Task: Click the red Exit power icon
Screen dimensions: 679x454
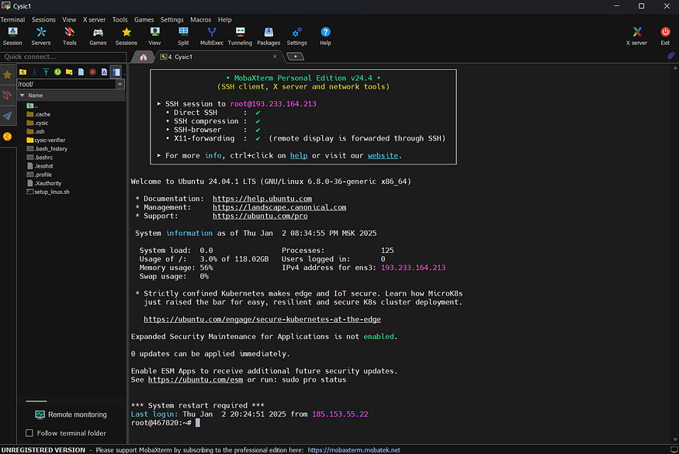Action: point(665,36)
